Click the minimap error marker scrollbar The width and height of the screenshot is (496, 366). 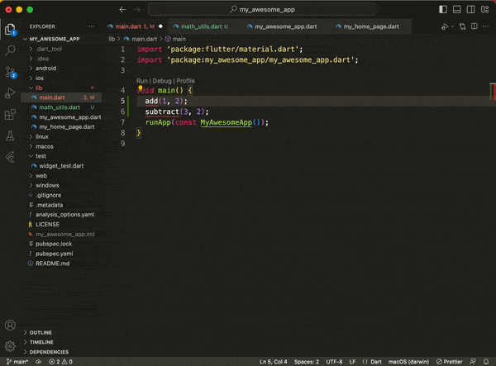tap(493, 92)
